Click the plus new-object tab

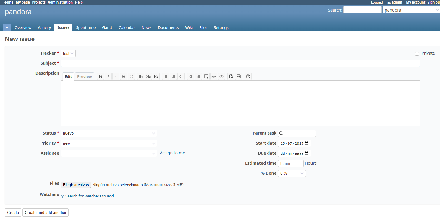click(x=7, y=27)
